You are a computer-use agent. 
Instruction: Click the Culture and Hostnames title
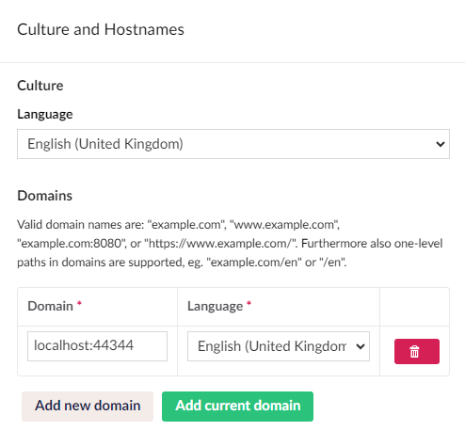coord(101,30)
